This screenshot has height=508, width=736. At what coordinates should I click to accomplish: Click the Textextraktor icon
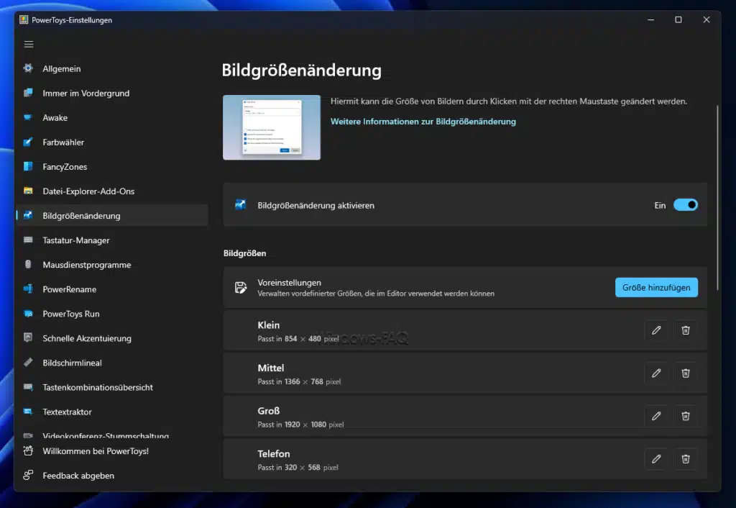tap(28, 411)
